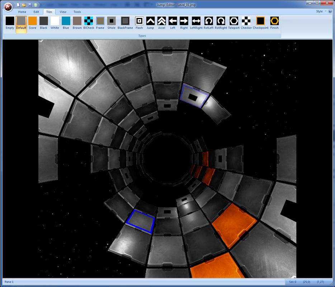Open the Tools ribbon tab
The image size is (335, 287).
[x=77, y=12]
